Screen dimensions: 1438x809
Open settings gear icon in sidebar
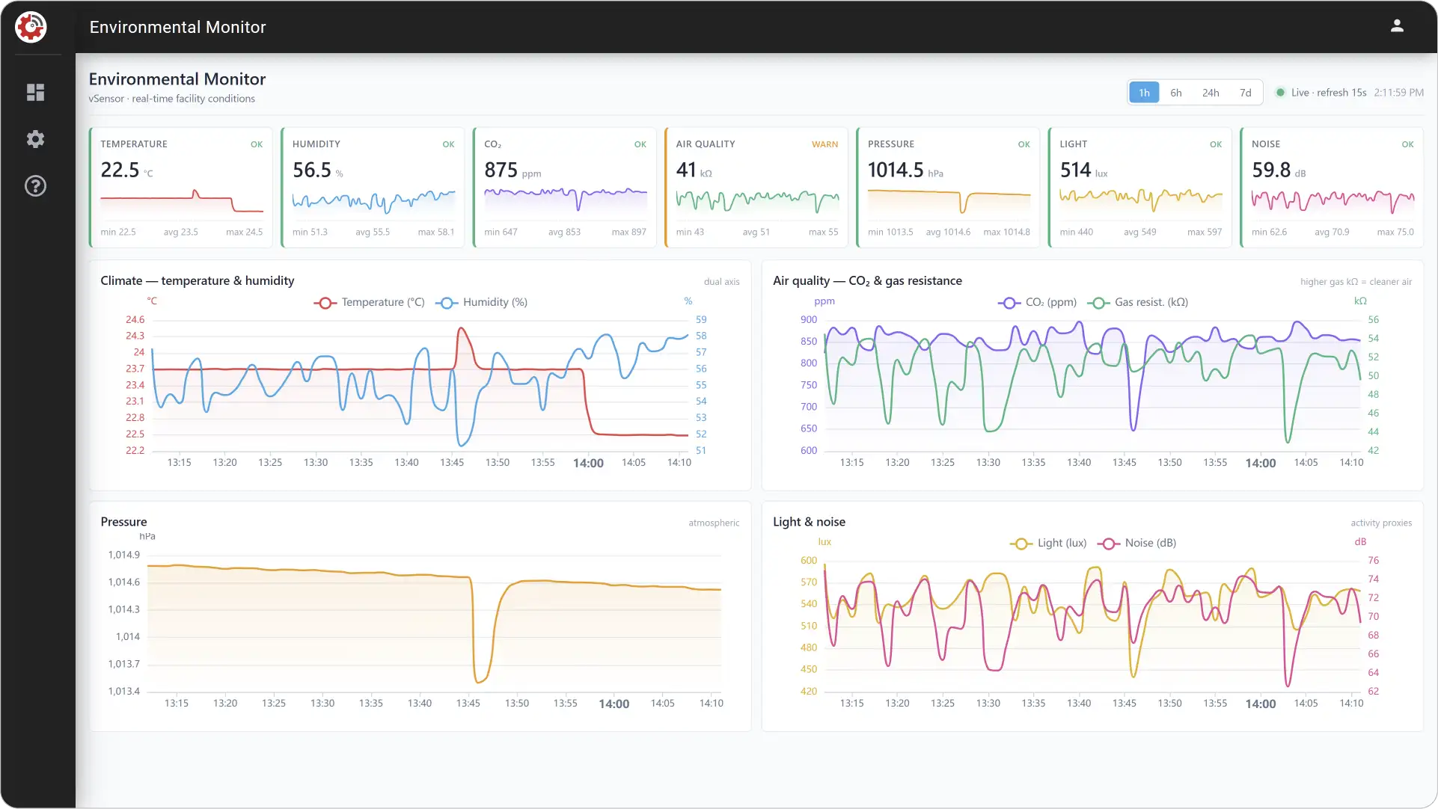pos(35,139)
